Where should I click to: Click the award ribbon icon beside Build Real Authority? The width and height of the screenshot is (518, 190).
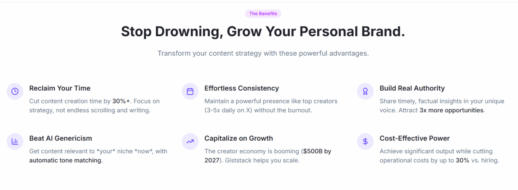pos(365,91)
